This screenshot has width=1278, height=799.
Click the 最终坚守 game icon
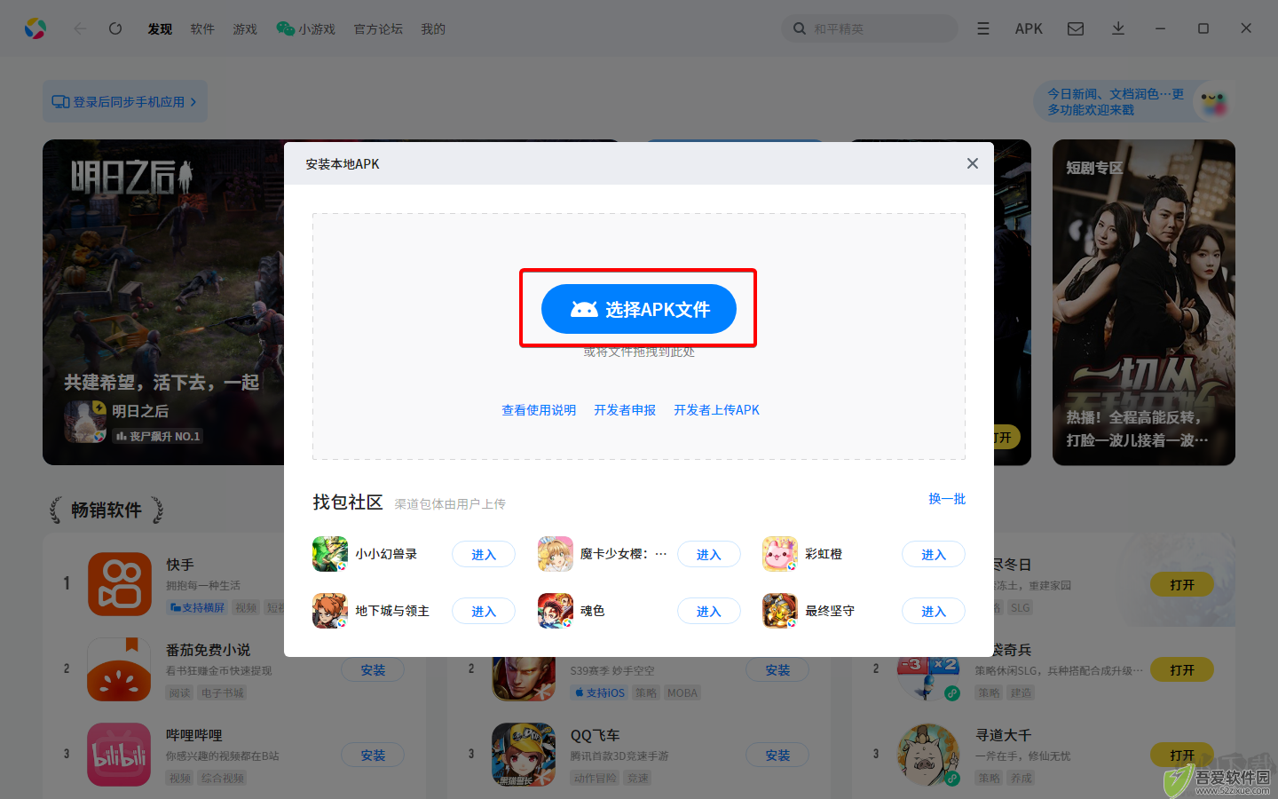(x=780, y=611)
